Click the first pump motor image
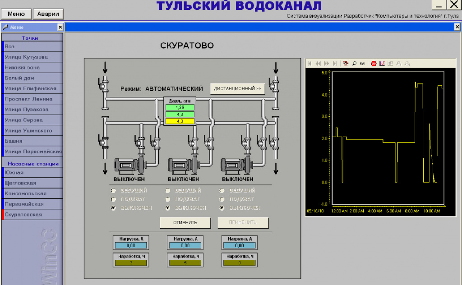This screenshot has width=462, height=285. pos(130,166)
